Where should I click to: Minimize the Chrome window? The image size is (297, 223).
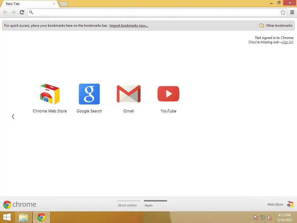(271, 3)
